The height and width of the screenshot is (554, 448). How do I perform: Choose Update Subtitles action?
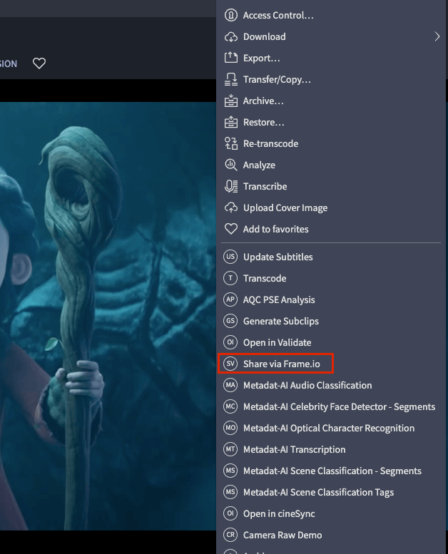331,257
